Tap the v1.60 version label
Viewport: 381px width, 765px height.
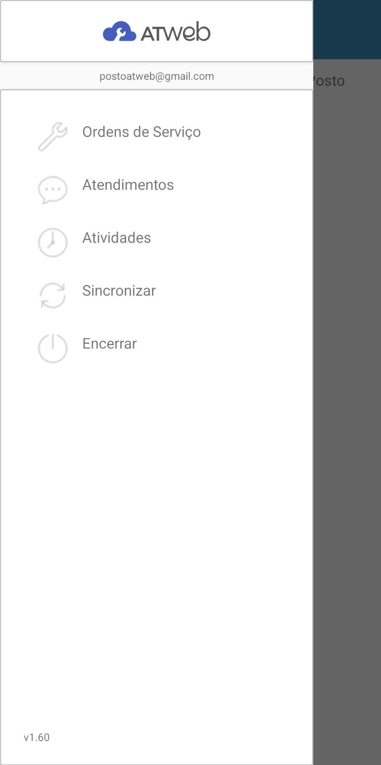pos(37,737)
